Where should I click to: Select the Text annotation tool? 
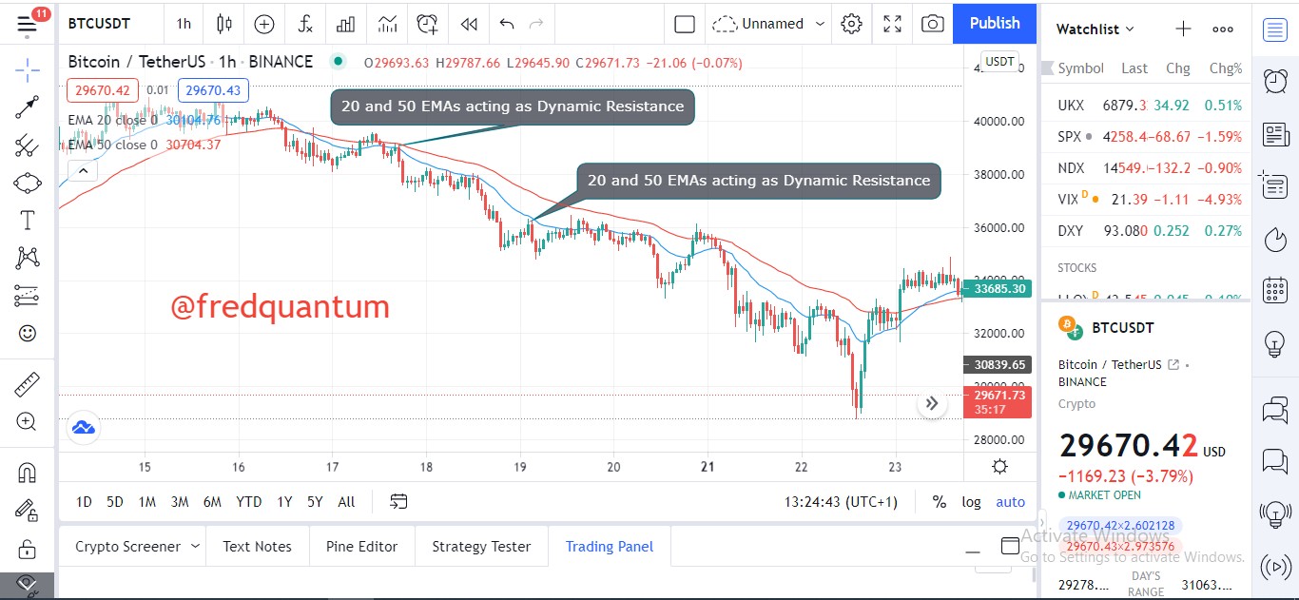pos(28,221)
